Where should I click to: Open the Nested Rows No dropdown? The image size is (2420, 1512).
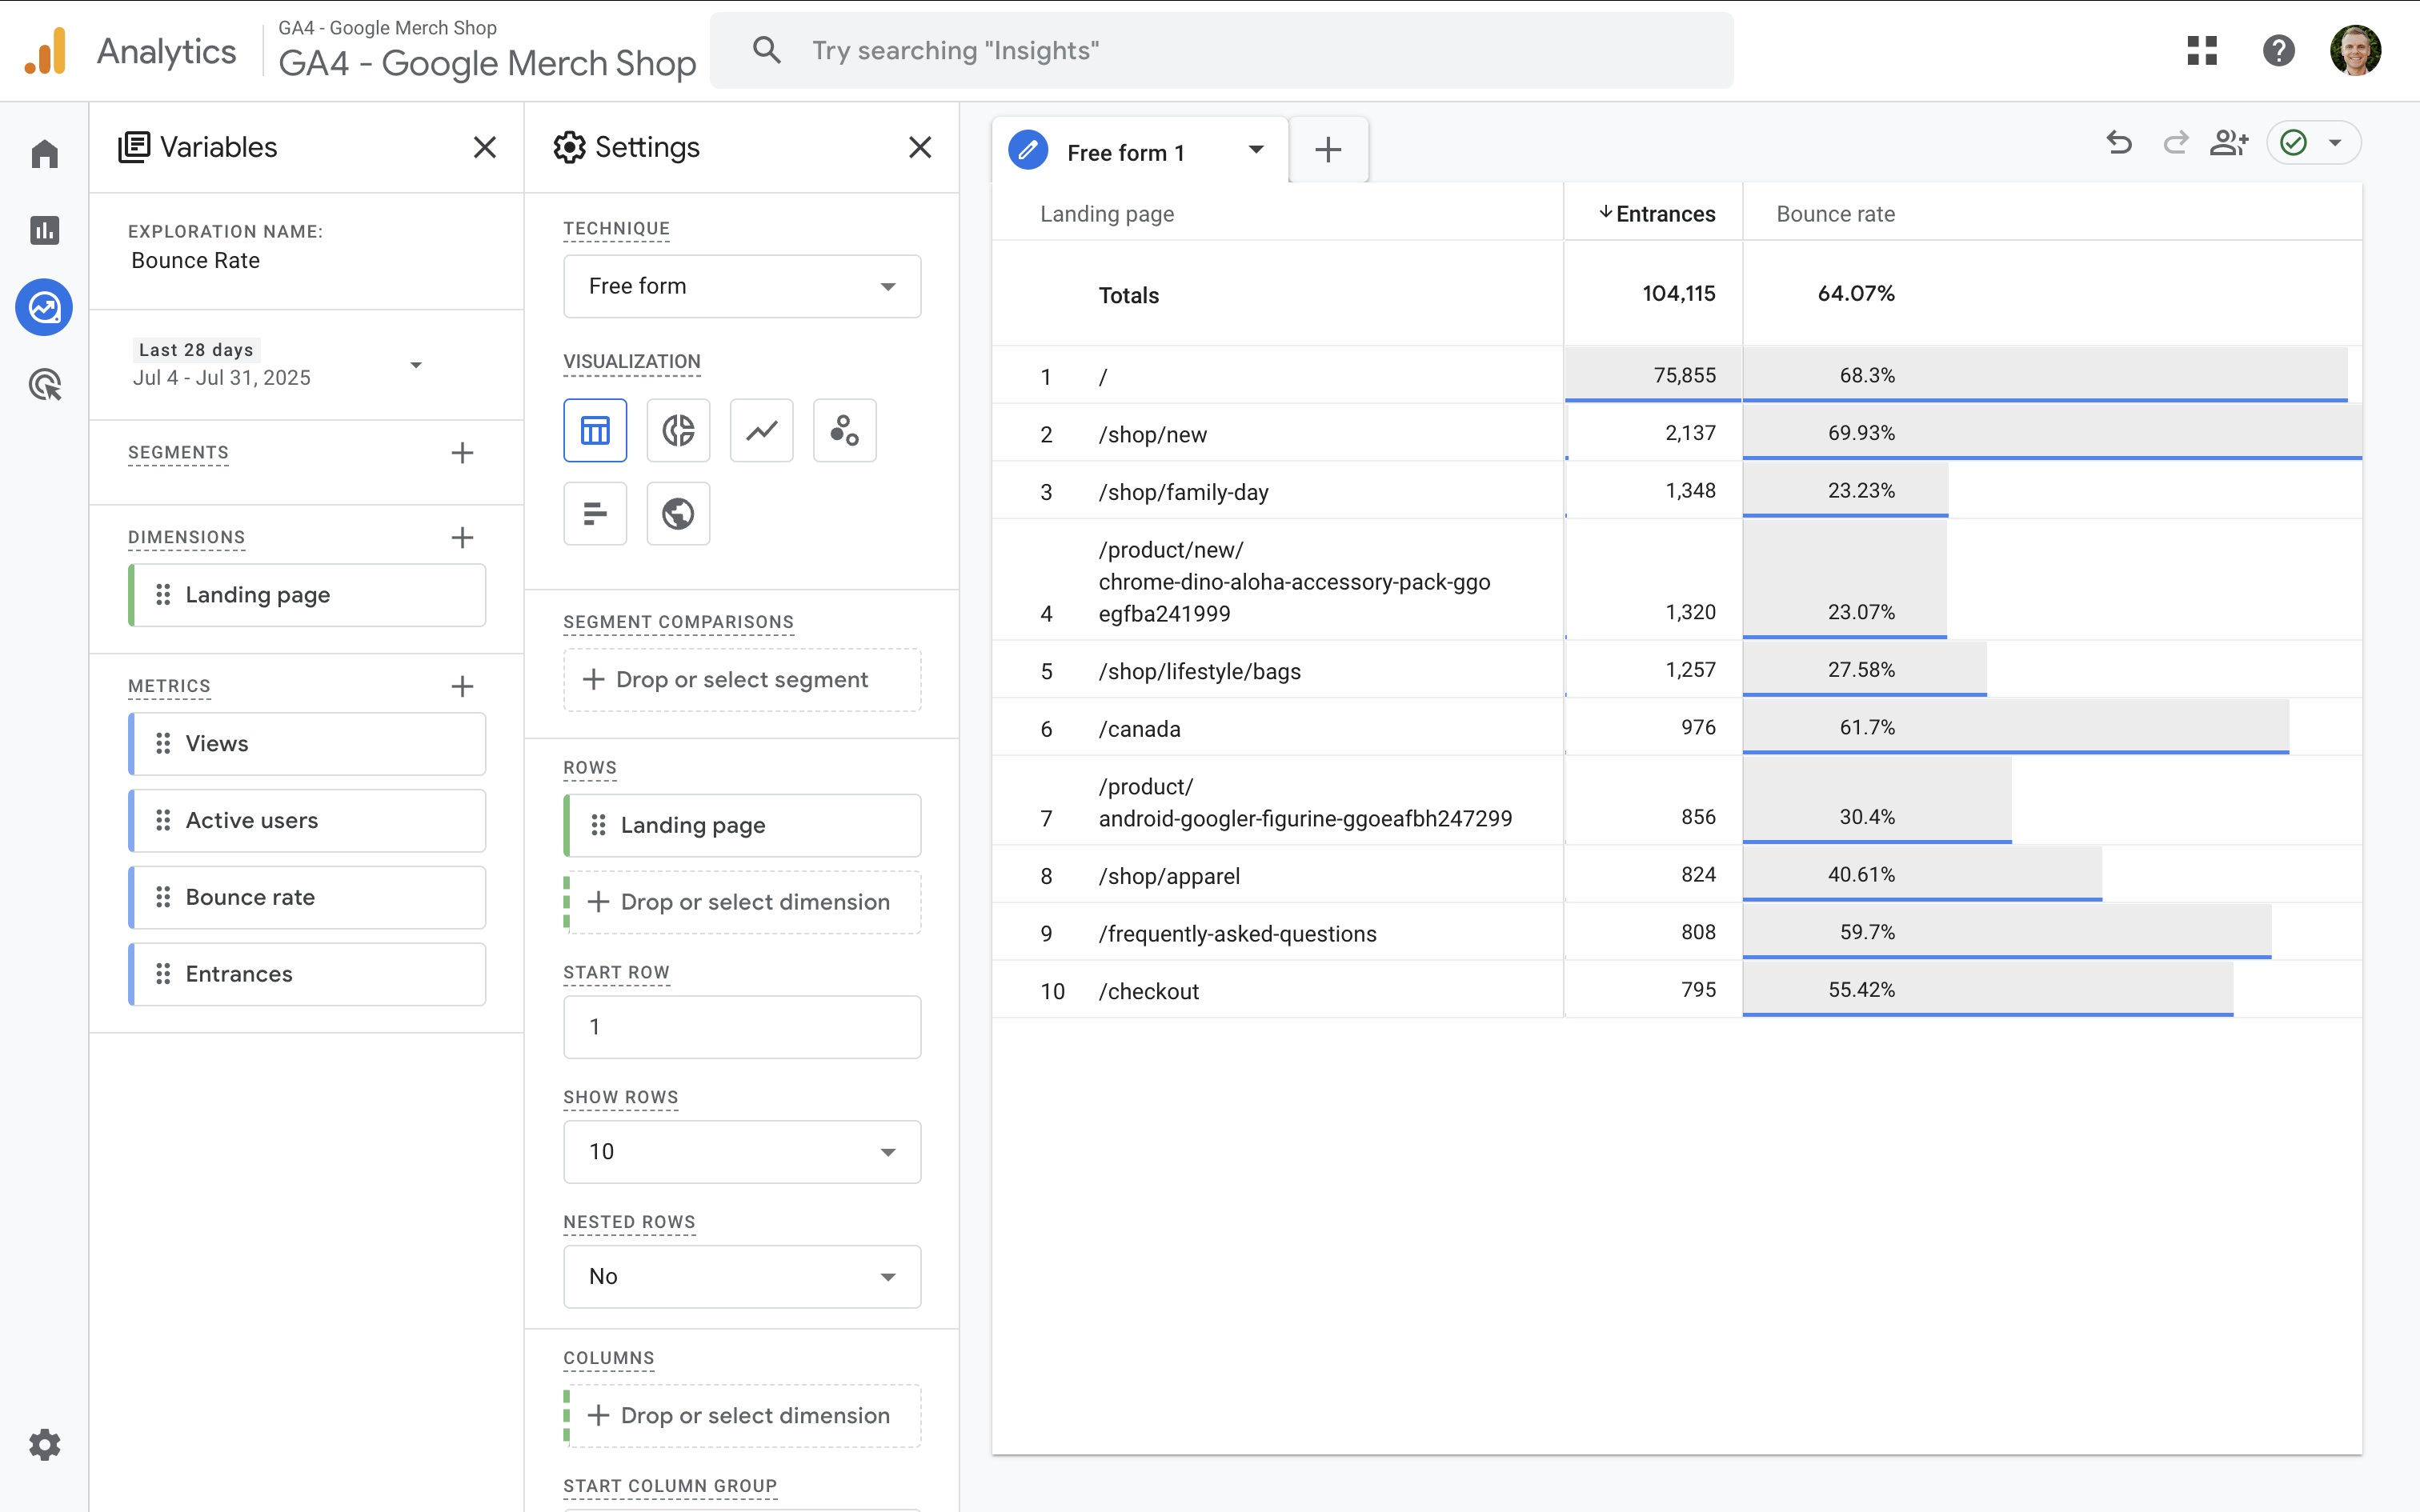point(742,1277)
